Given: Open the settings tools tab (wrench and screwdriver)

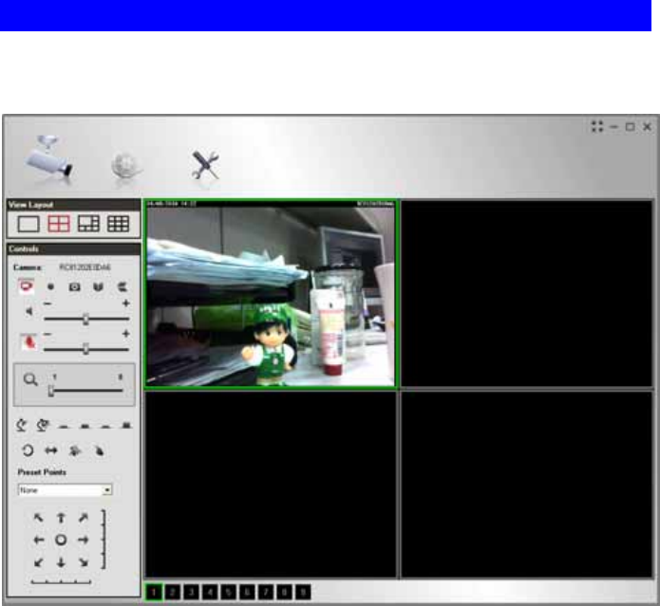Looking at the screenshot, I should tap(205, 165).
